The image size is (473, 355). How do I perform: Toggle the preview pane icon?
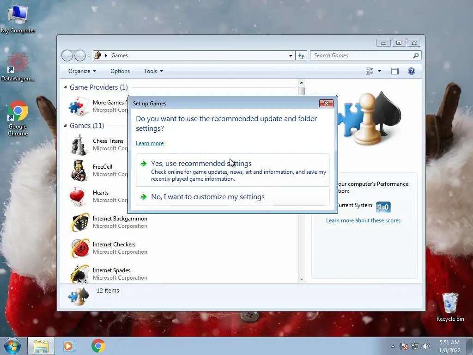(x=394, y=71)
